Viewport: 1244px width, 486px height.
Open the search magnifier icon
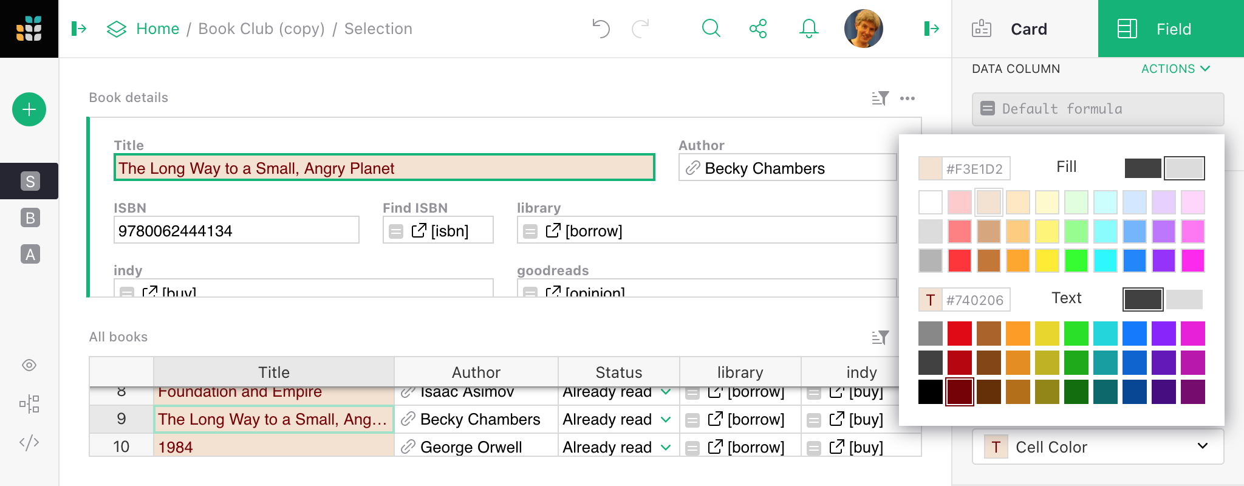coord(711,29)
